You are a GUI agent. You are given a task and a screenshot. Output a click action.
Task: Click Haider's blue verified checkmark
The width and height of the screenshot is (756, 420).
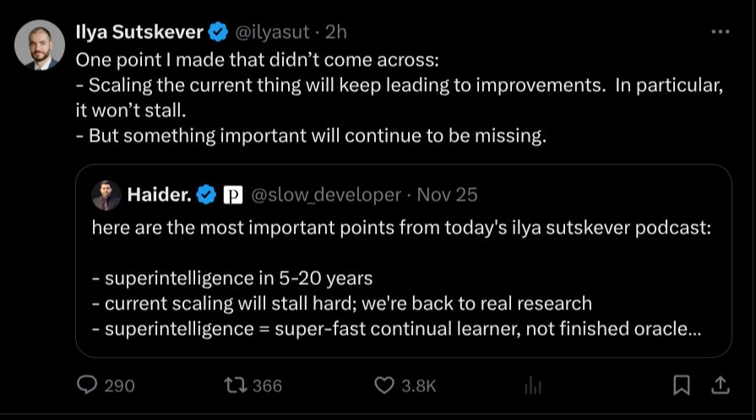click(206, 195)
